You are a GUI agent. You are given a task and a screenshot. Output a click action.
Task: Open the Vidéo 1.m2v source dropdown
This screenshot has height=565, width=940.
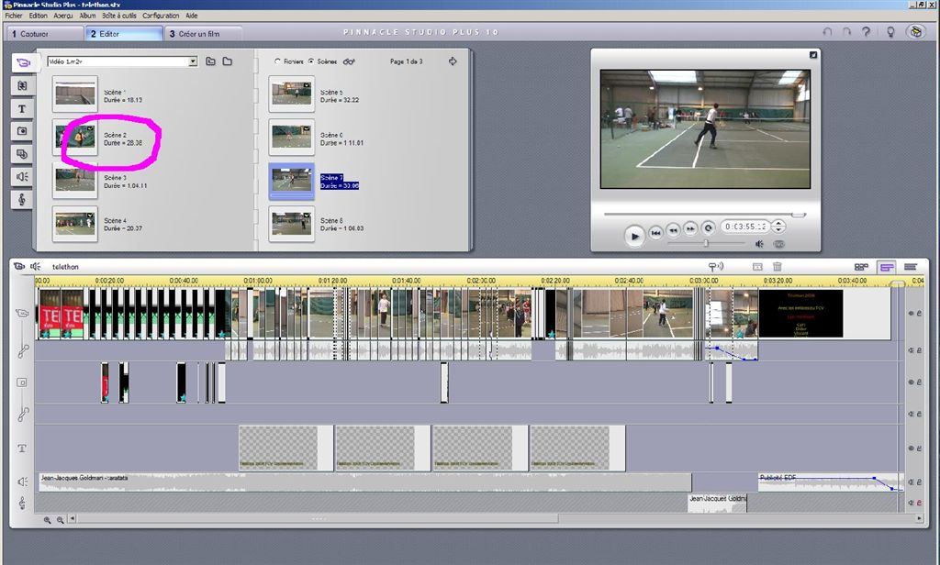[x=193, y=61]
